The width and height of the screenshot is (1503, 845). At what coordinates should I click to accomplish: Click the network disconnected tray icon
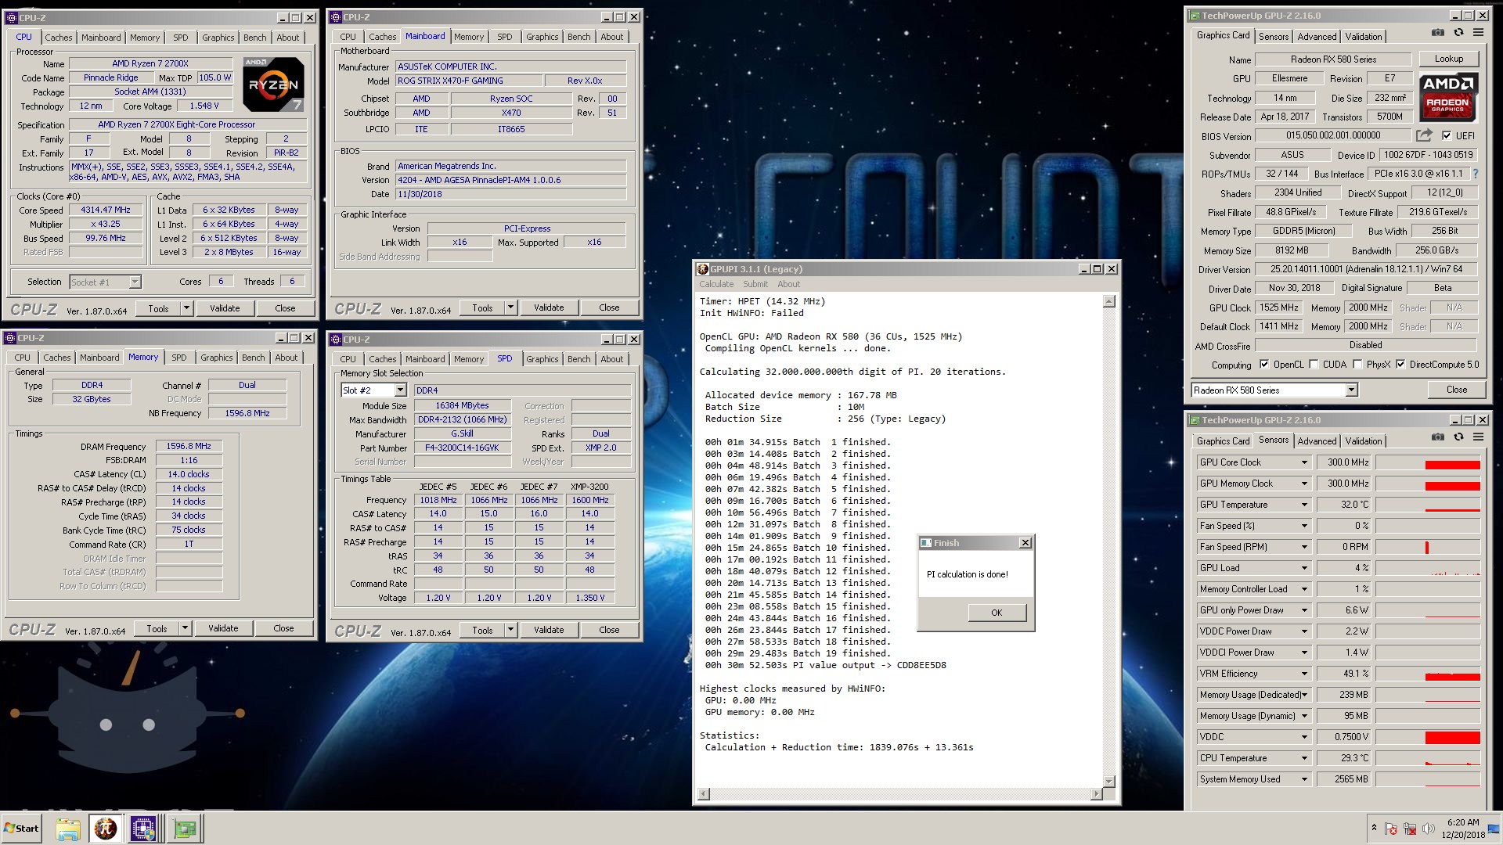(x=1410, y=829)
